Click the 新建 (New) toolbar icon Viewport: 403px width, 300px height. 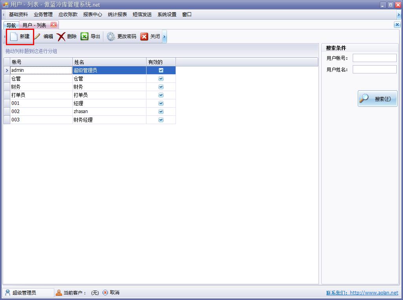tap(14, 37)
